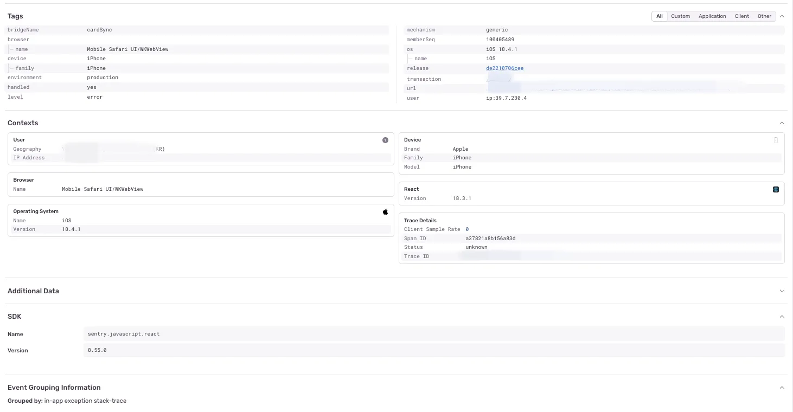
Task: Open the release de2210706cee link
Action: tap(505, 68)
